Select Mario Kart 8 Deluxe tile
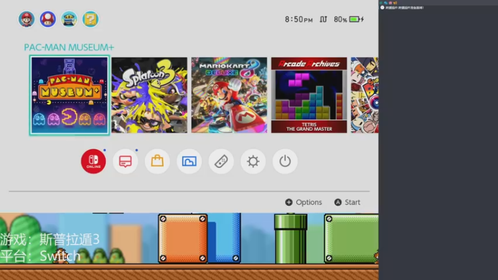Screen dimensions: 498x280 click(x=229, y=95)
